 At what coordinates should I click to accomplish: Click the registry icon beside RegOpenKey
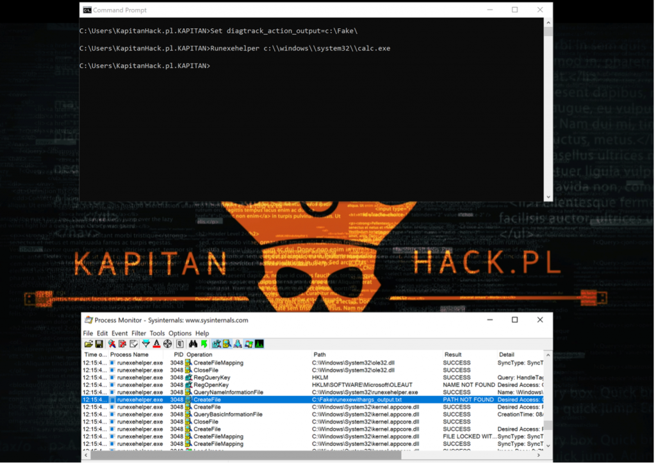click(x=189, y=385)
